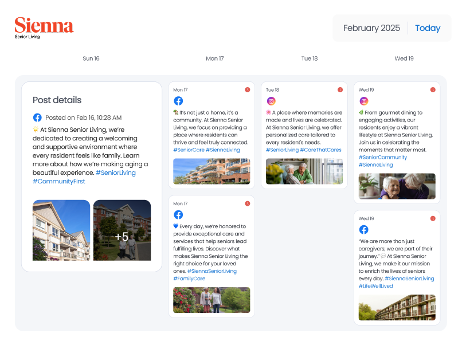
Task: Click the Sienna Senior Living logo
Action: [44, 28]
